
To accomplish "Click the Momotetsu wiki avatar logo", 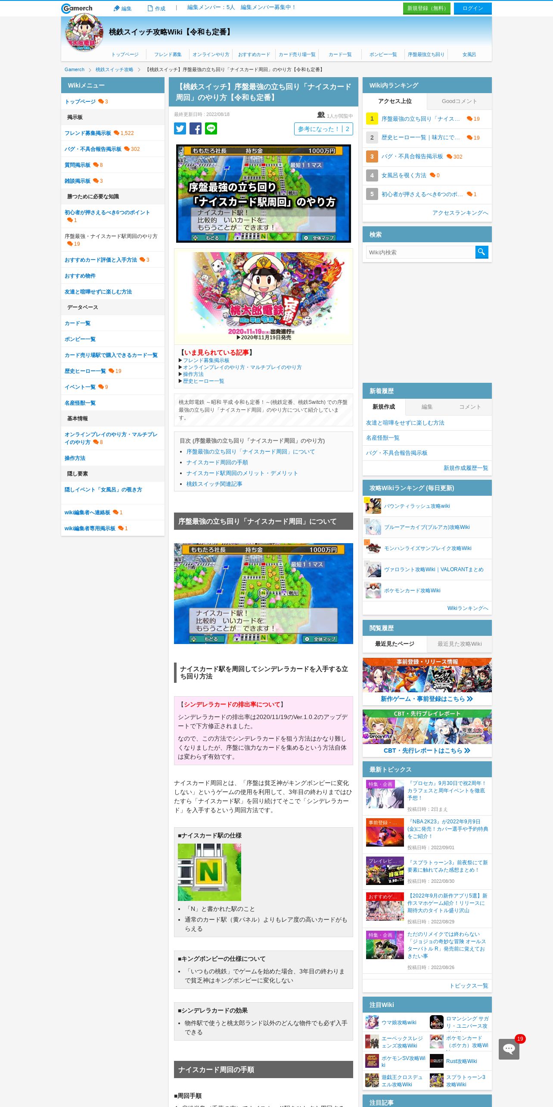I will 84,32.
